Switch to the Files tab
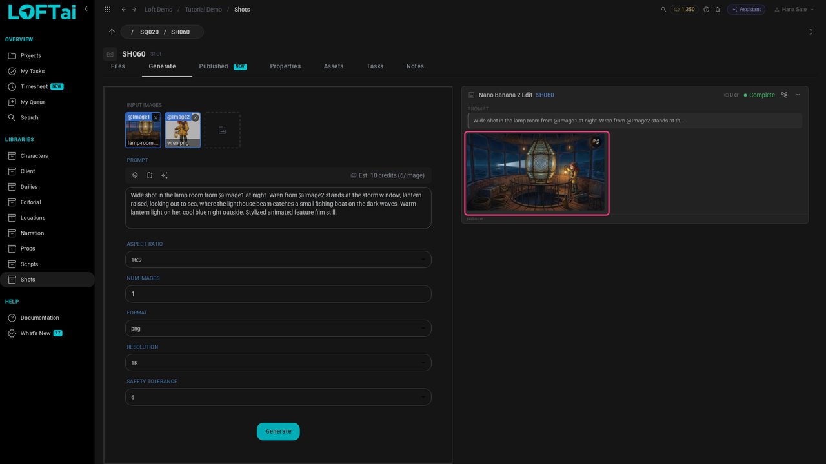826x464 pixels. coord(118,66)
